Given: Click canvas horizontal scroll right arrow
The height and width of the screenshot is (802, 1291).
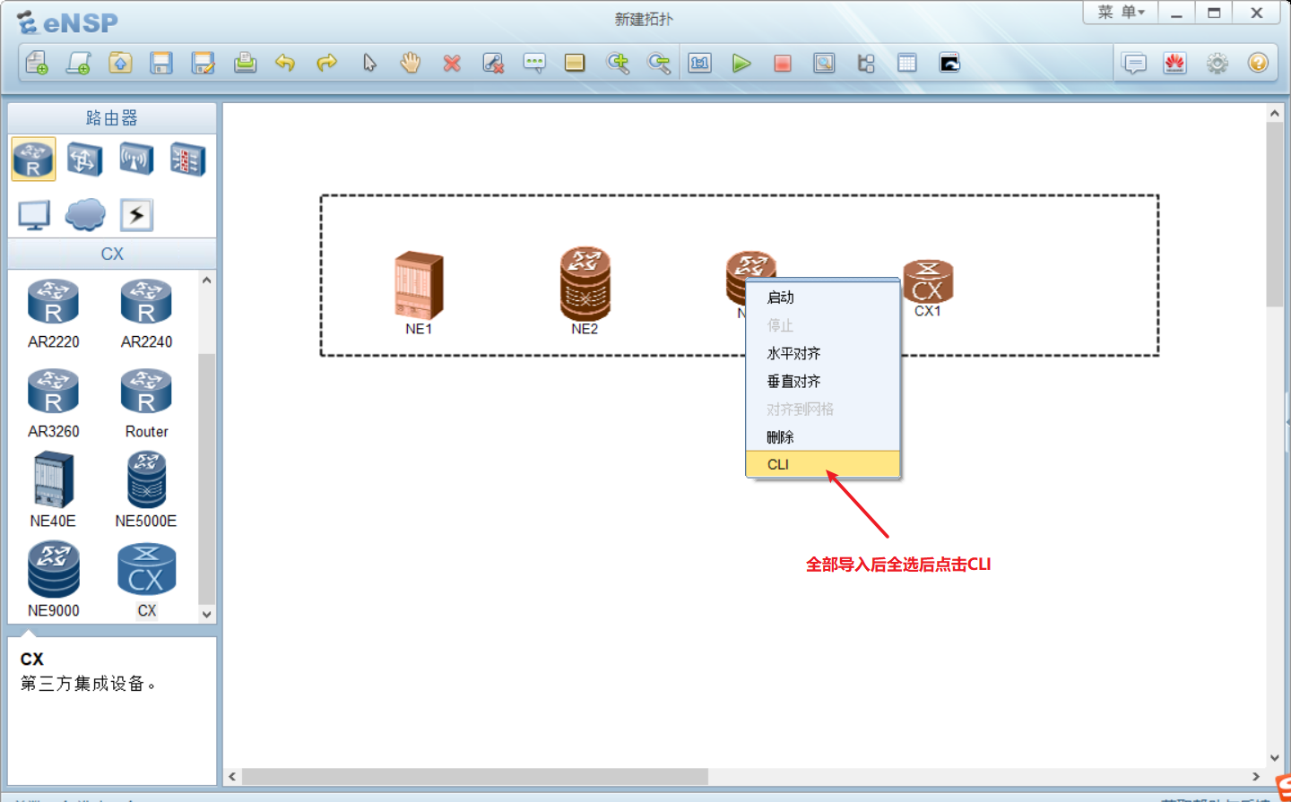Looking at the screenshot, I should pos(1256,776).
